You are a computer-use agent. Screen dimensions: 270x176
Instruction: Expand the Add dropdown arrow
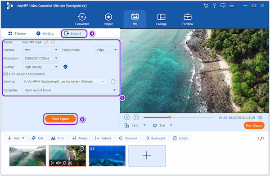pos(23,138)
